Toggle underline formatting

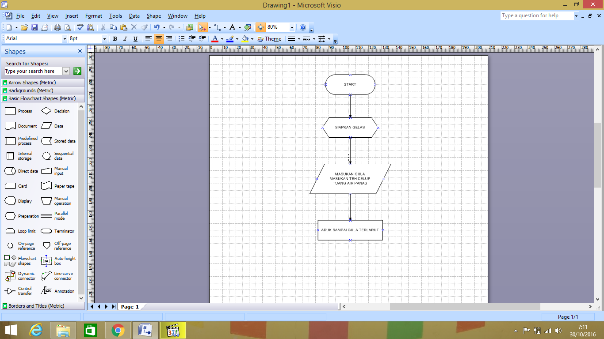point(135,38)
